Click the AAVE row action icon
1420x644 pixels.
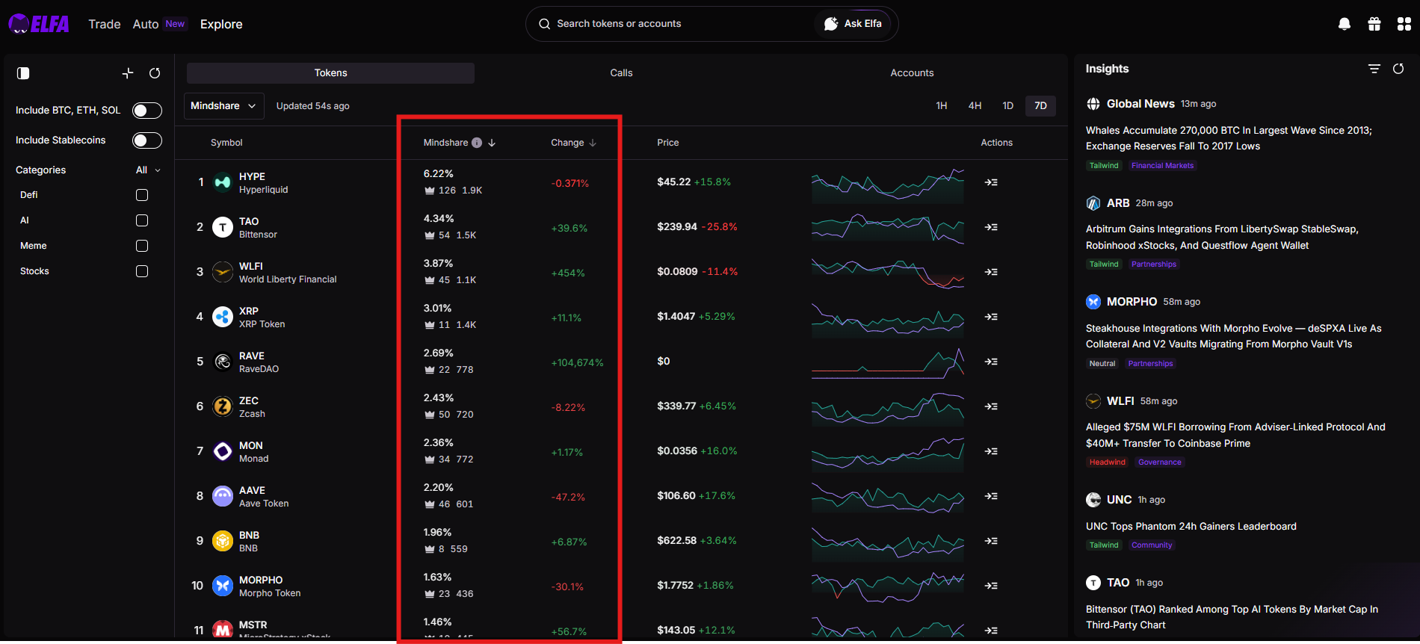(x=991, y=496)
